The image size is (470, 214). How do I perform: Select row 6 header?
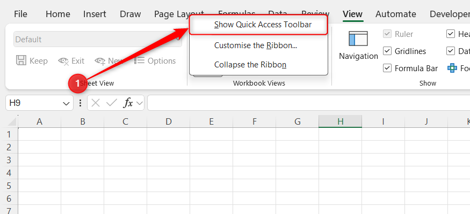tap(9, 198)
